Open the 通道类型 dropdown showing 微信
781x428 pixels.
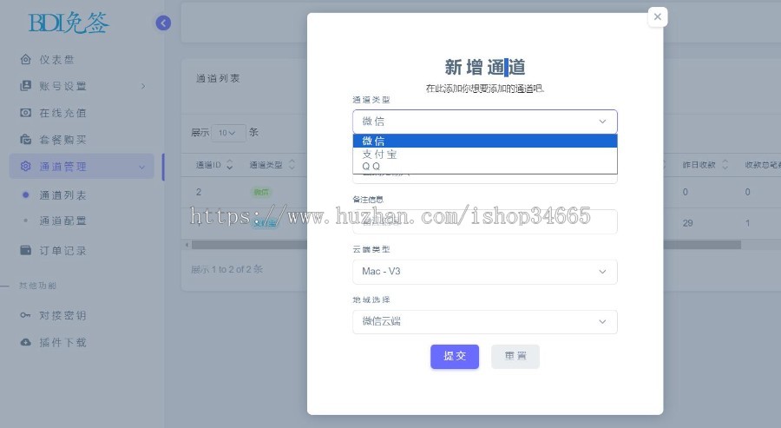tap(484, 122)
